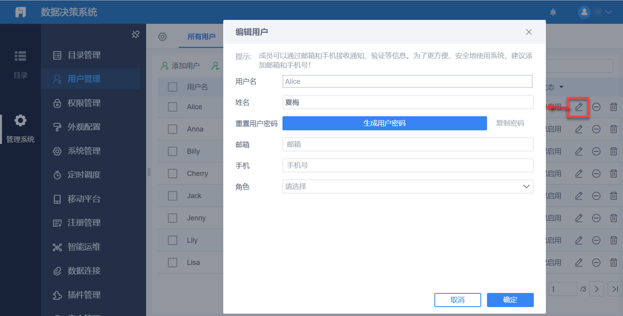Click the 姓名 field containing 夏梅
This screenshot has width=623, height=316.
[408, 102]
